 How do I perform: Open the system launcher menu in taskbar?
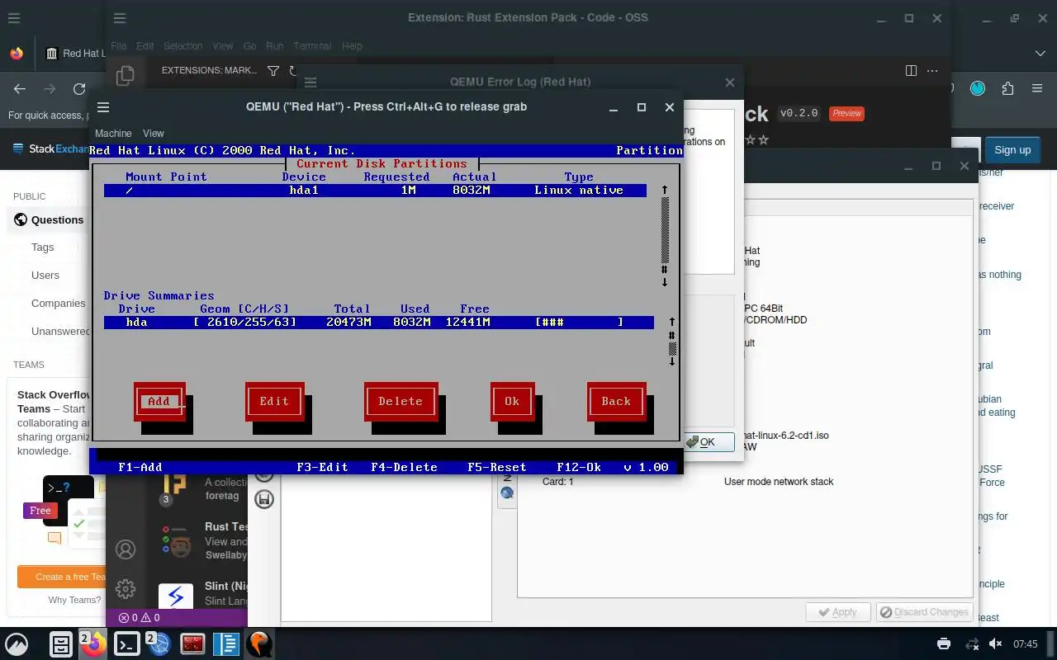point(17,643)
